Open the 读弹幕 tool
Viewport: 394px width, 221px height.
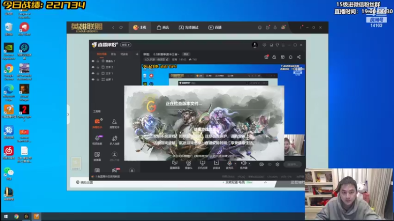pyautogui.click(x=97, y=156)
